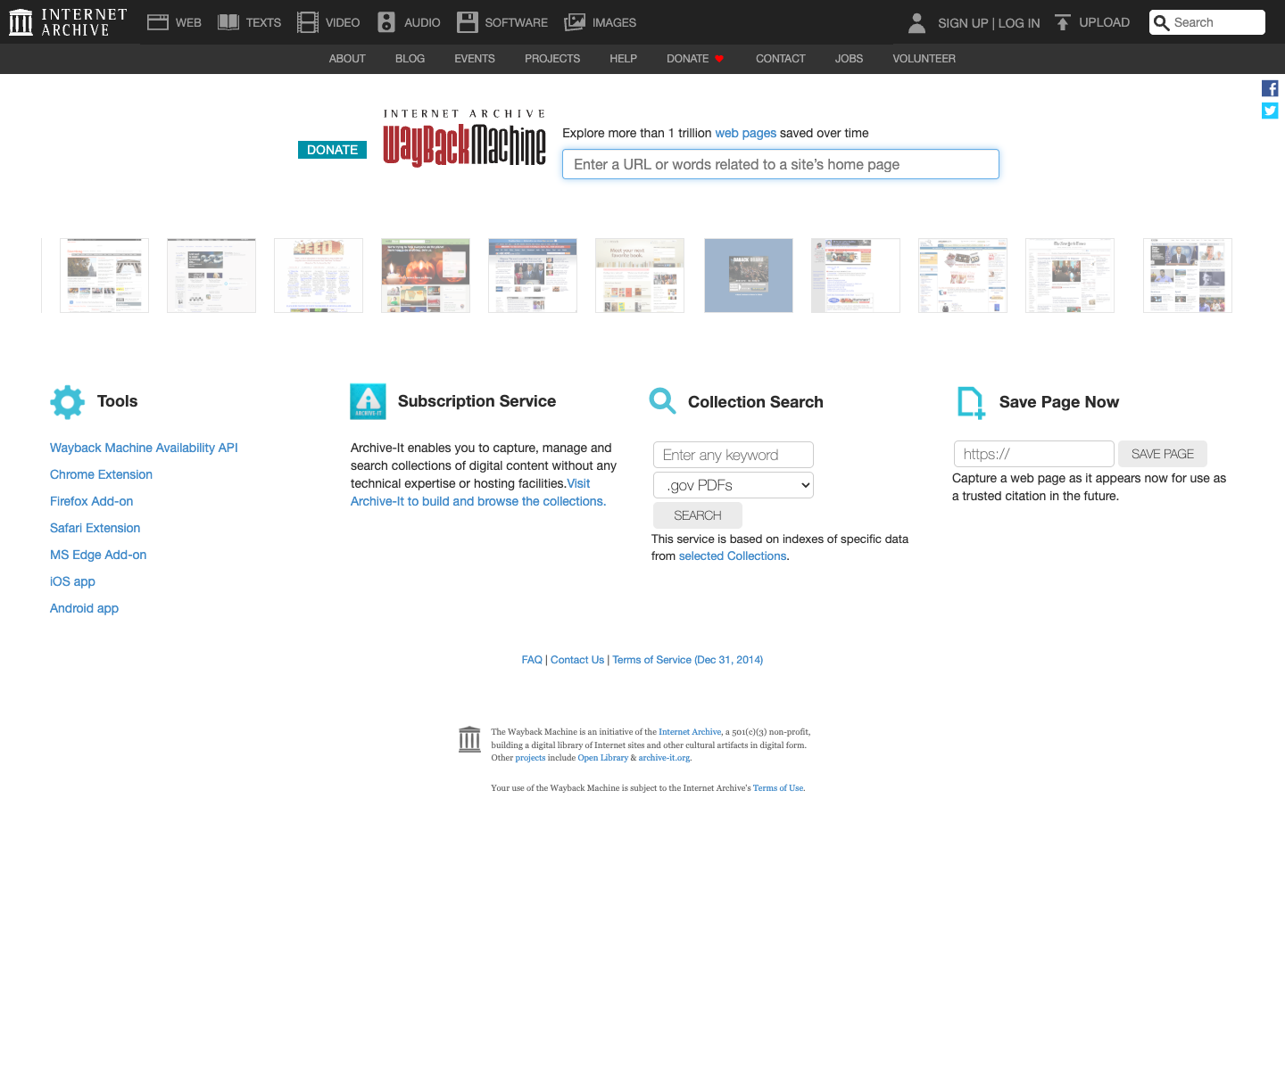Screen dimensions: 1285x1070
Task: Click the teal DONATE button
Action: (332, 150)
